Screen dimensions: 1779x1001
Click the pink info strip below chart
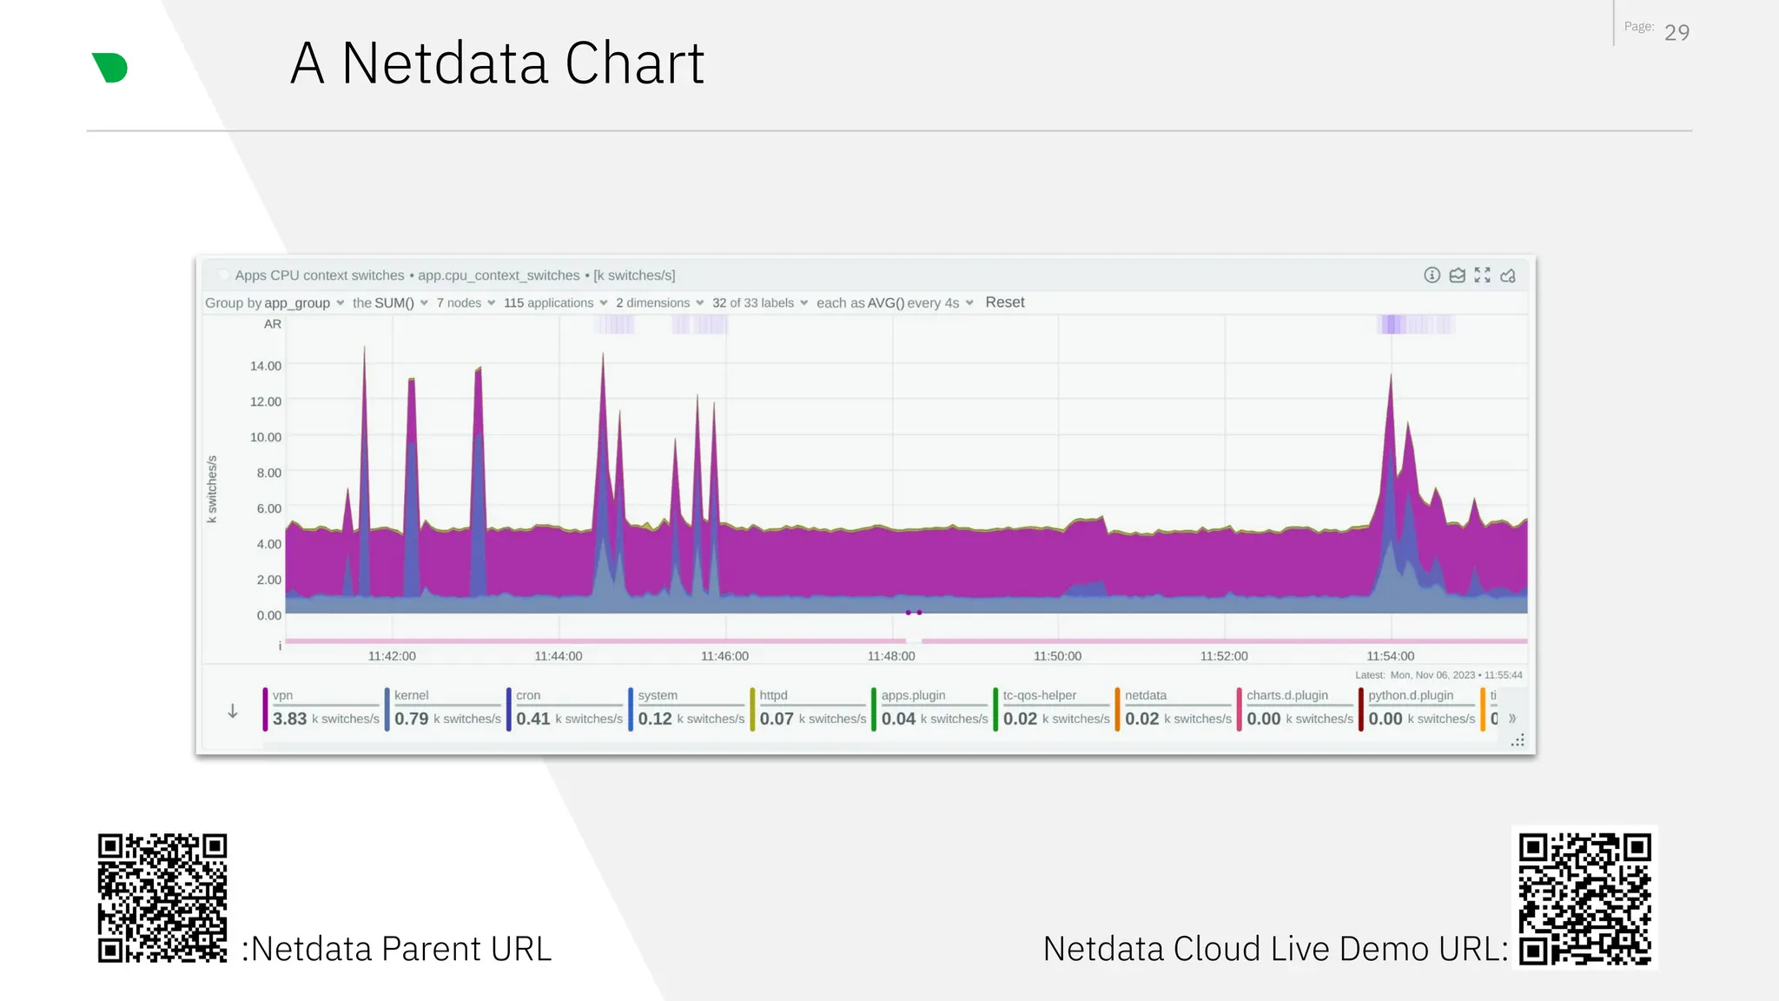(x=906, y=641)
